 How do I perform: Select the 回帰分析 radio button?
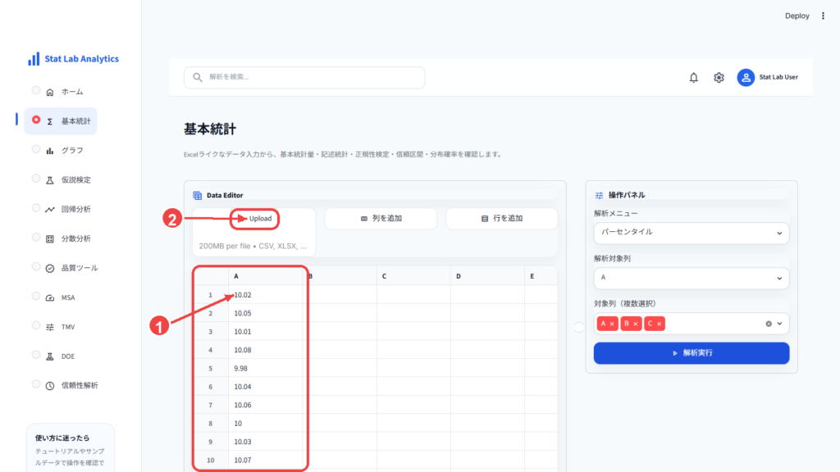coord(36,207)
